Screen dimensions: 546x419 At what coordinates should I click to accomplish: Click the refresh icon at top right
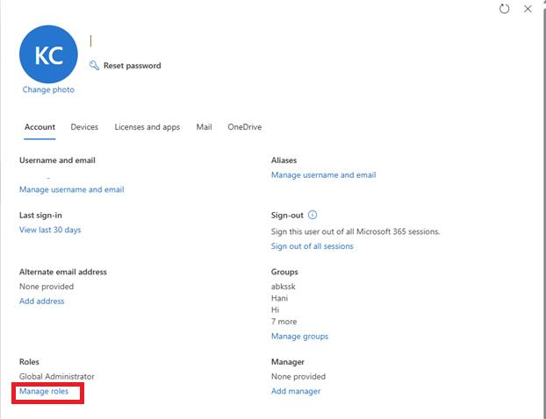click(504, 9)
